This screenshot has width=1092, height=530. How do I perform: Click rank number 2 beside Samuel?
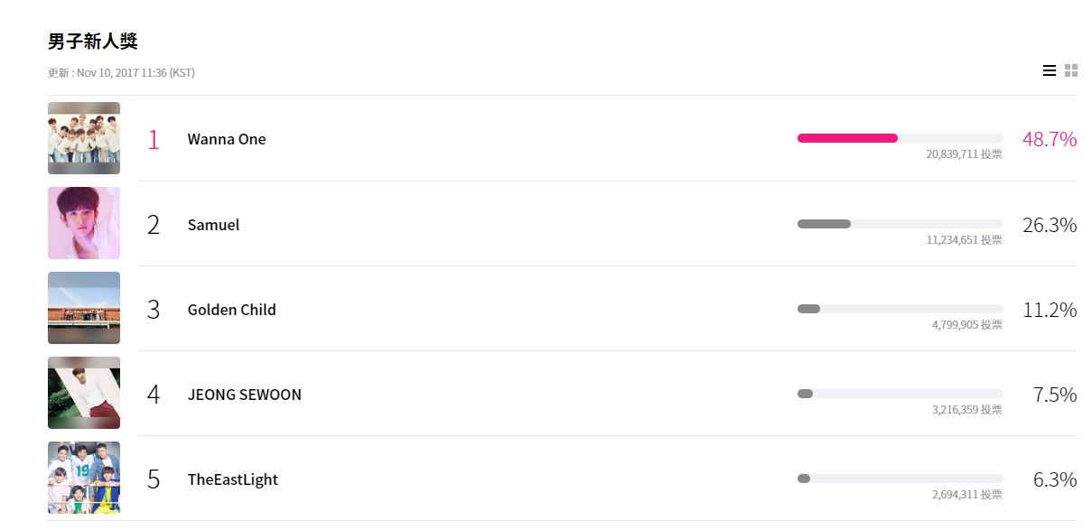click(x=154, y=225)
